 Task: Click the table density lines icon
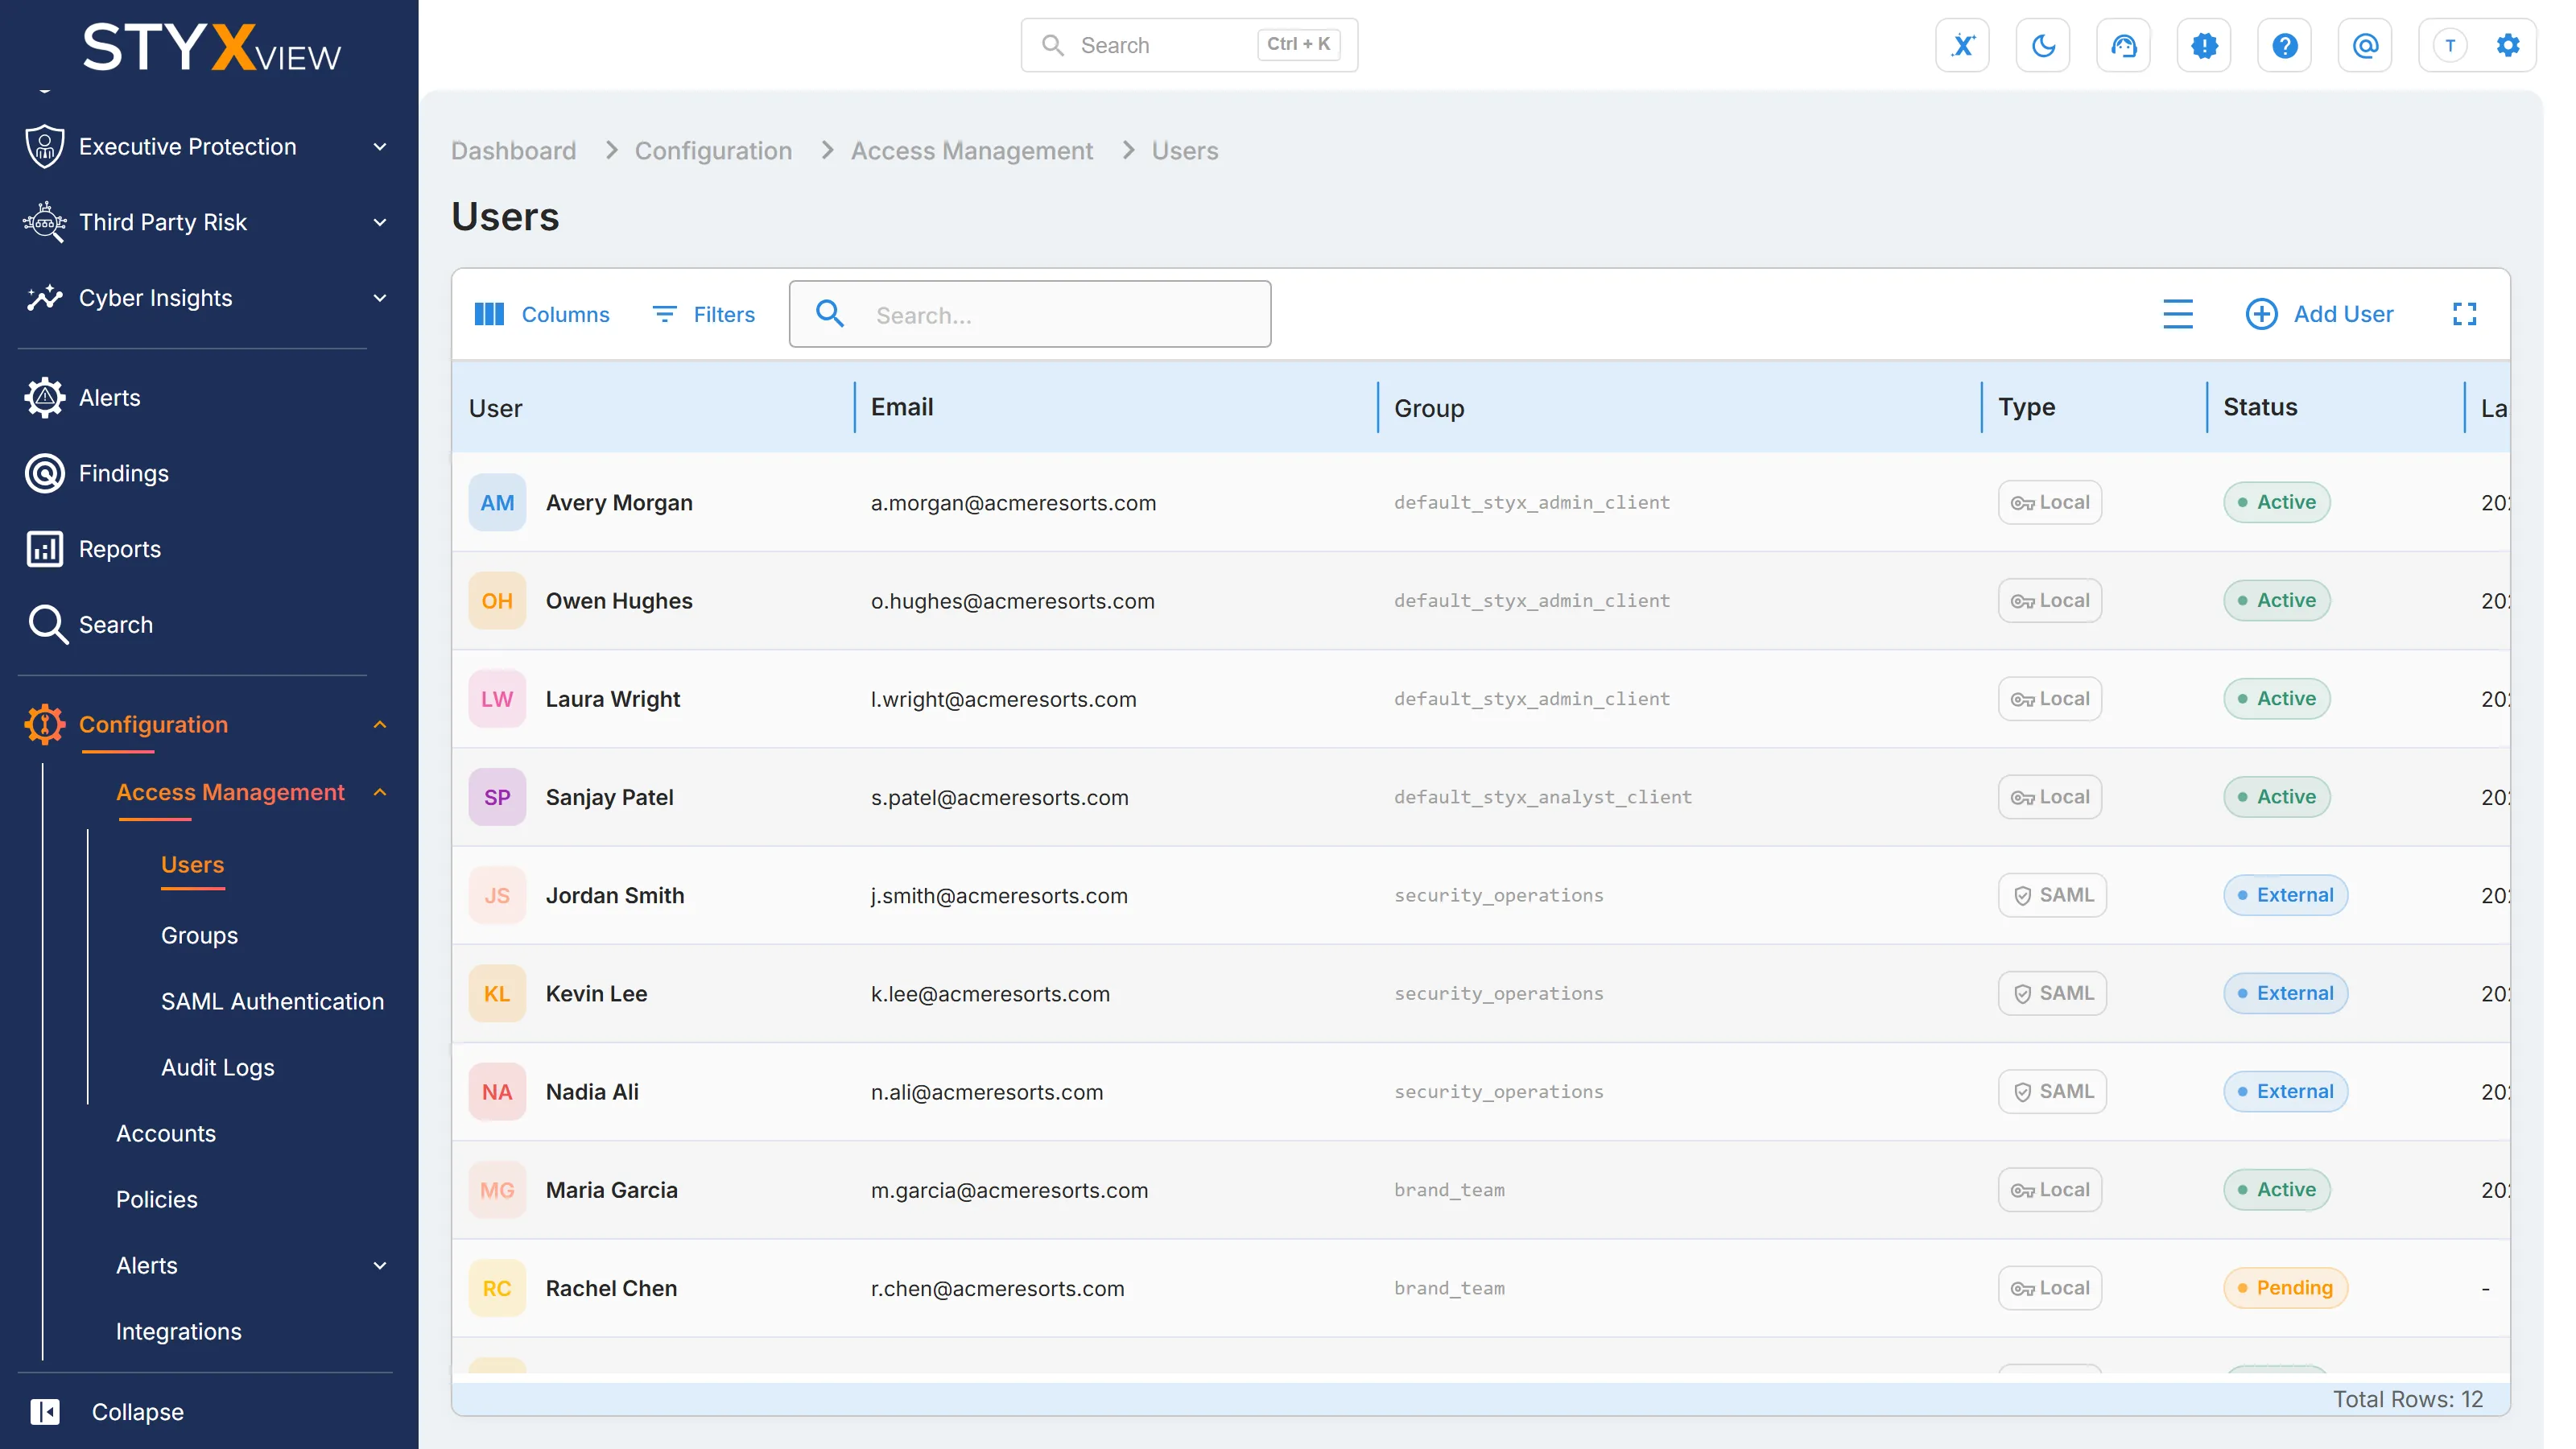2178,314
